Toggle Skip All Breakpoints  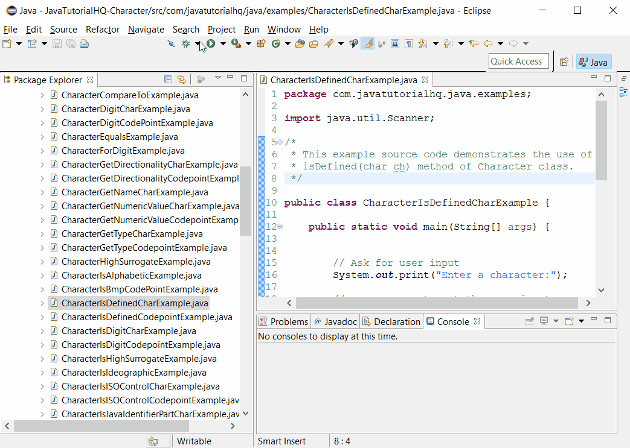(x=171, y=43)
